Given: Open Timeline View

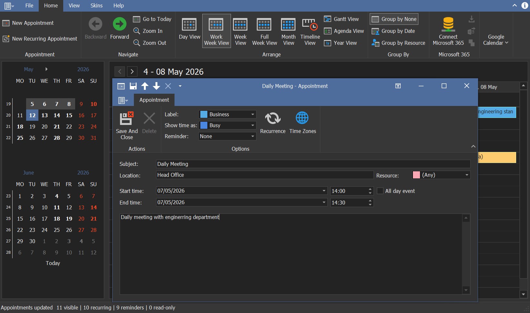Looking at the screenshot, I should pos(310,32).
